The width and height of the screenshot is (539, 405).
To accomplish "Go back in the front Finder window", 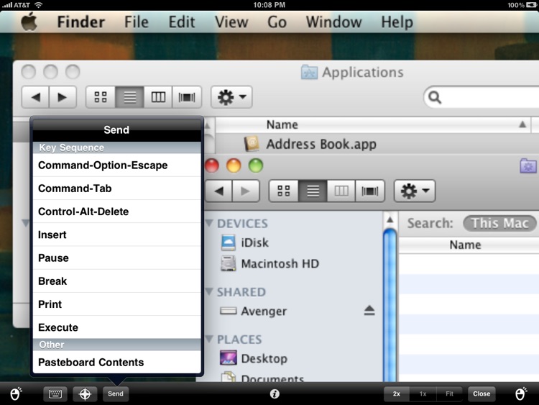I will (218, 191).
